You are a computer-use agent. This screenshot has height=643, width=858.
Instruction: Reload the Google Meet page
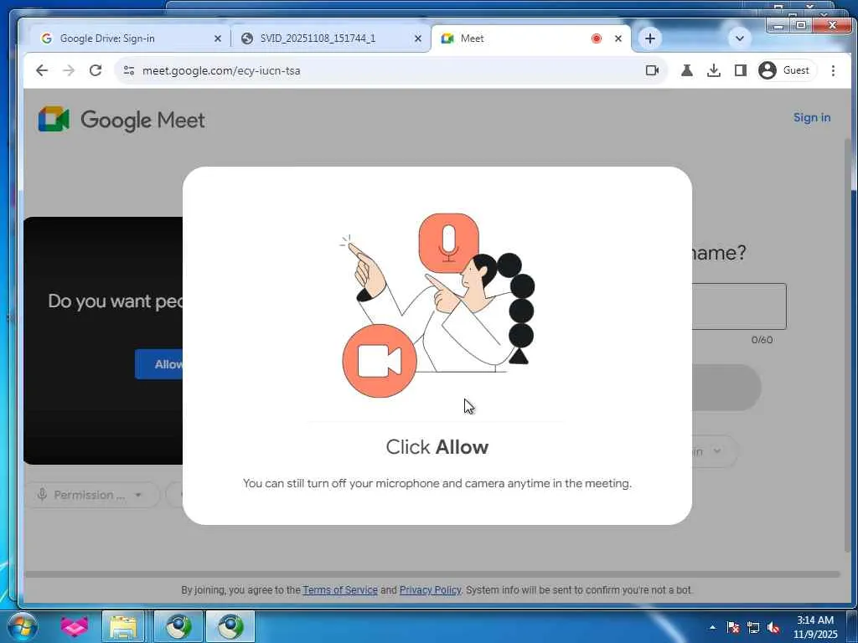click(x=96, y=70)
